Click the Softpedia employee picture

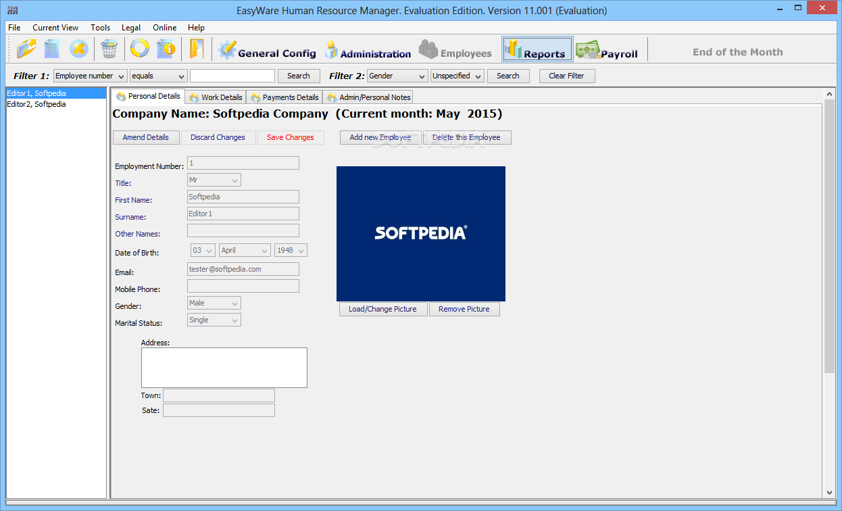(x=421, y=234)
